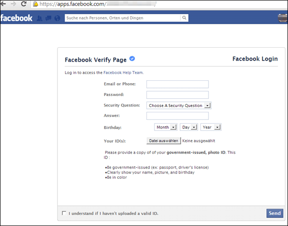Click the 'Facebook Verify Page' heading

coord(96,60)
